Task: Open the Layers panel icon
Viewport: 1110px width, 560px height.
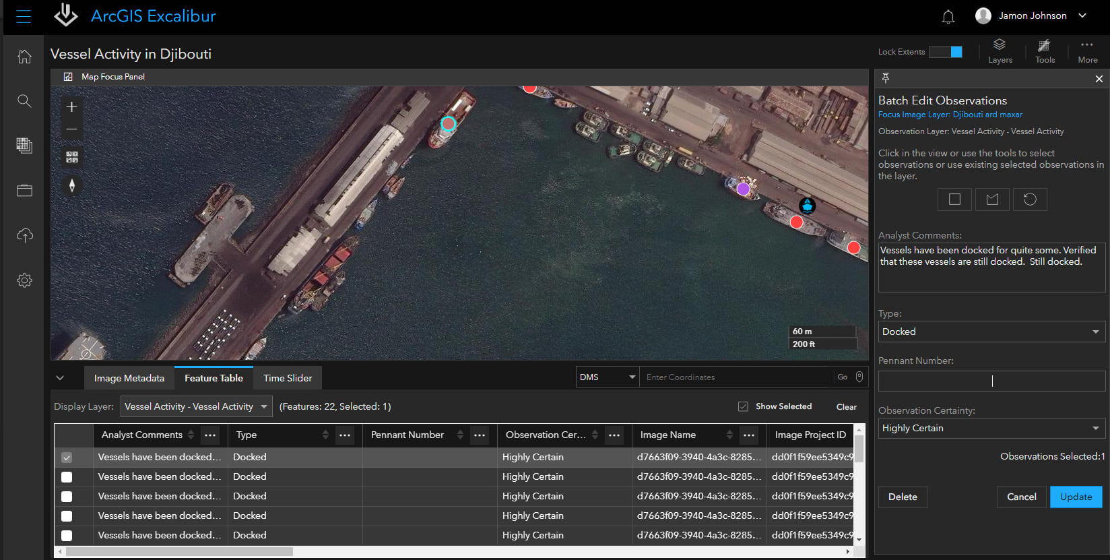Action: pos(1000,51)
